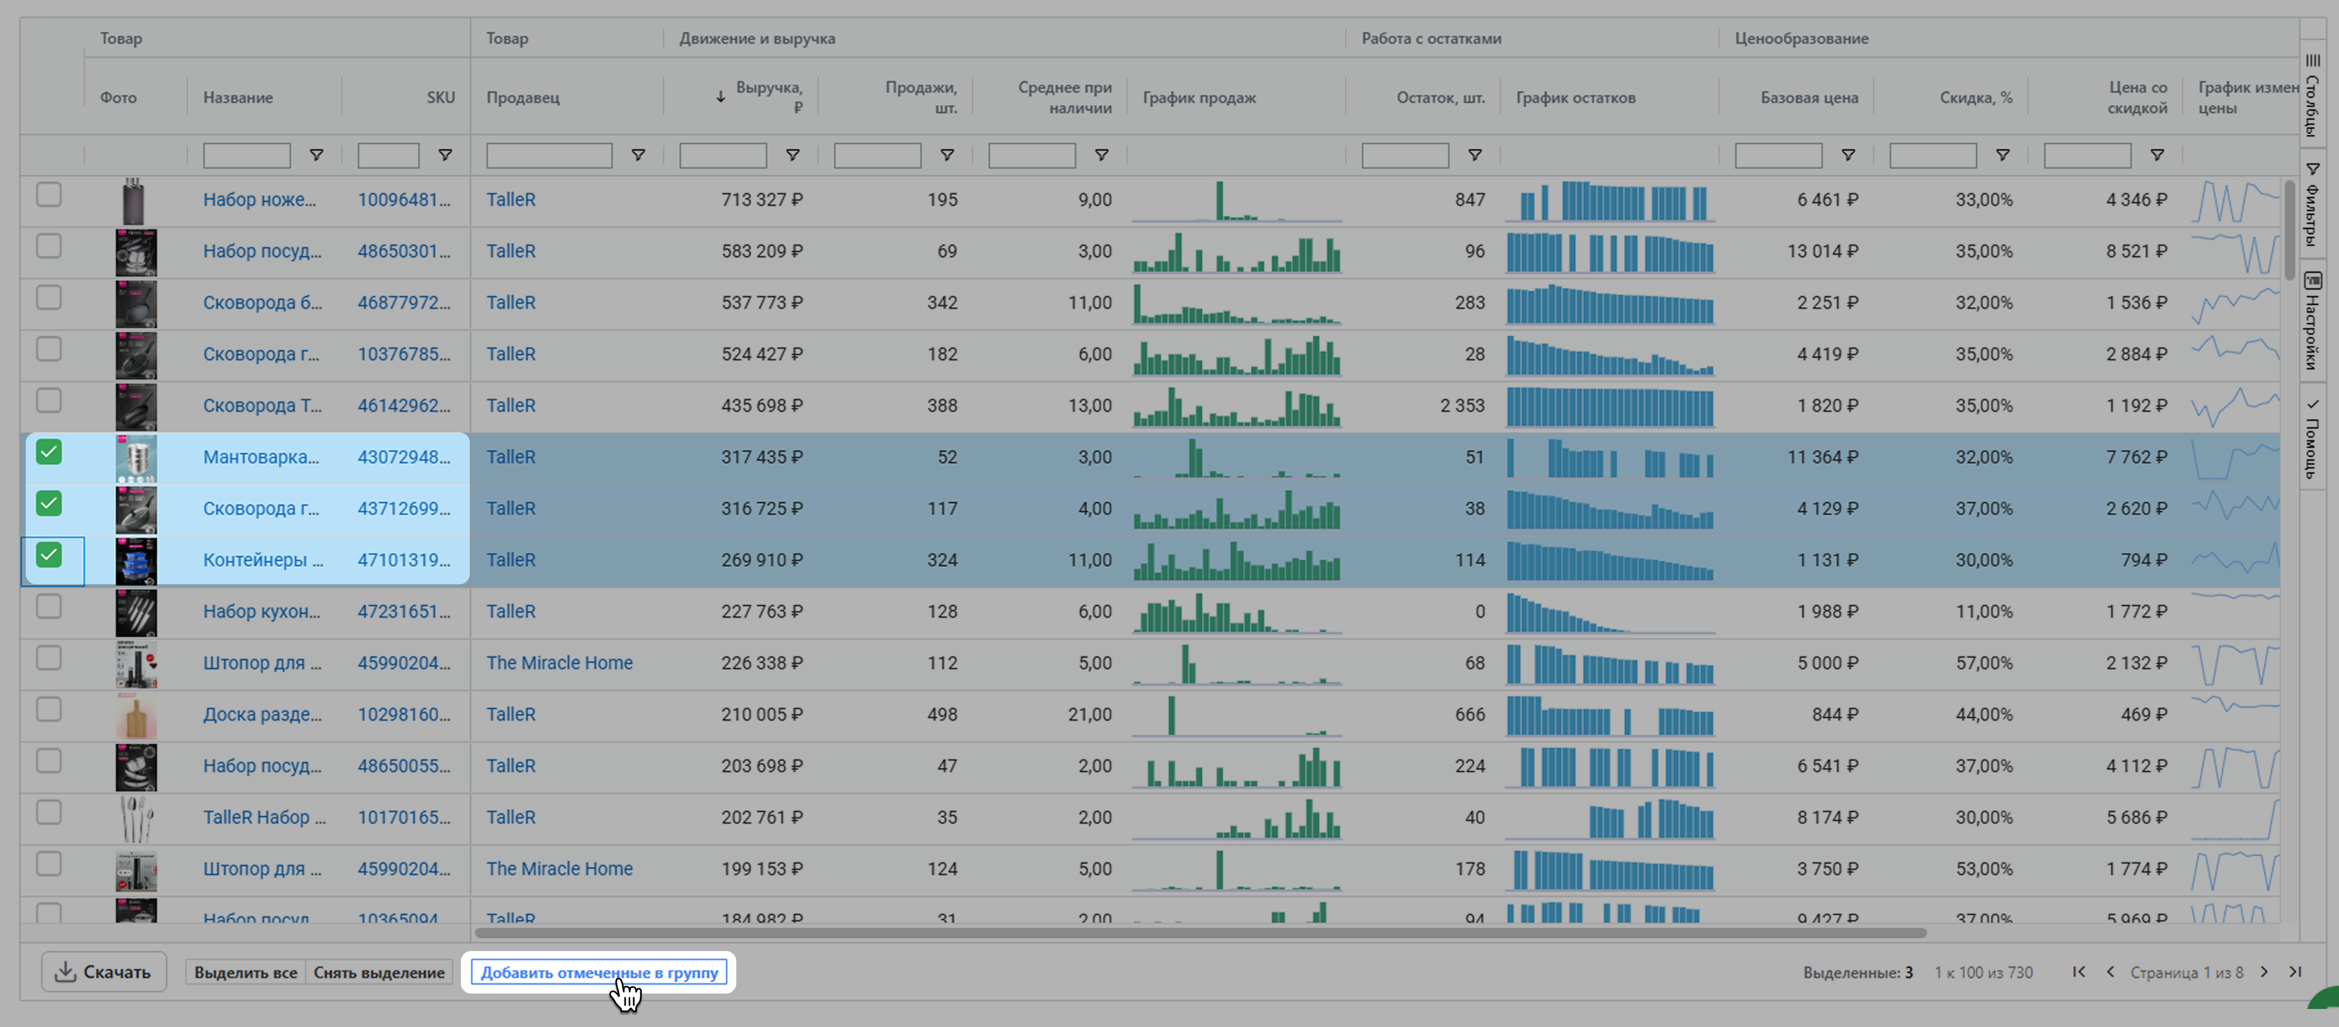Image resolution: width=2339 pixels, height=1027 pixels.
Task: Click filter icon for Выручка column
Action: [792, 155]
